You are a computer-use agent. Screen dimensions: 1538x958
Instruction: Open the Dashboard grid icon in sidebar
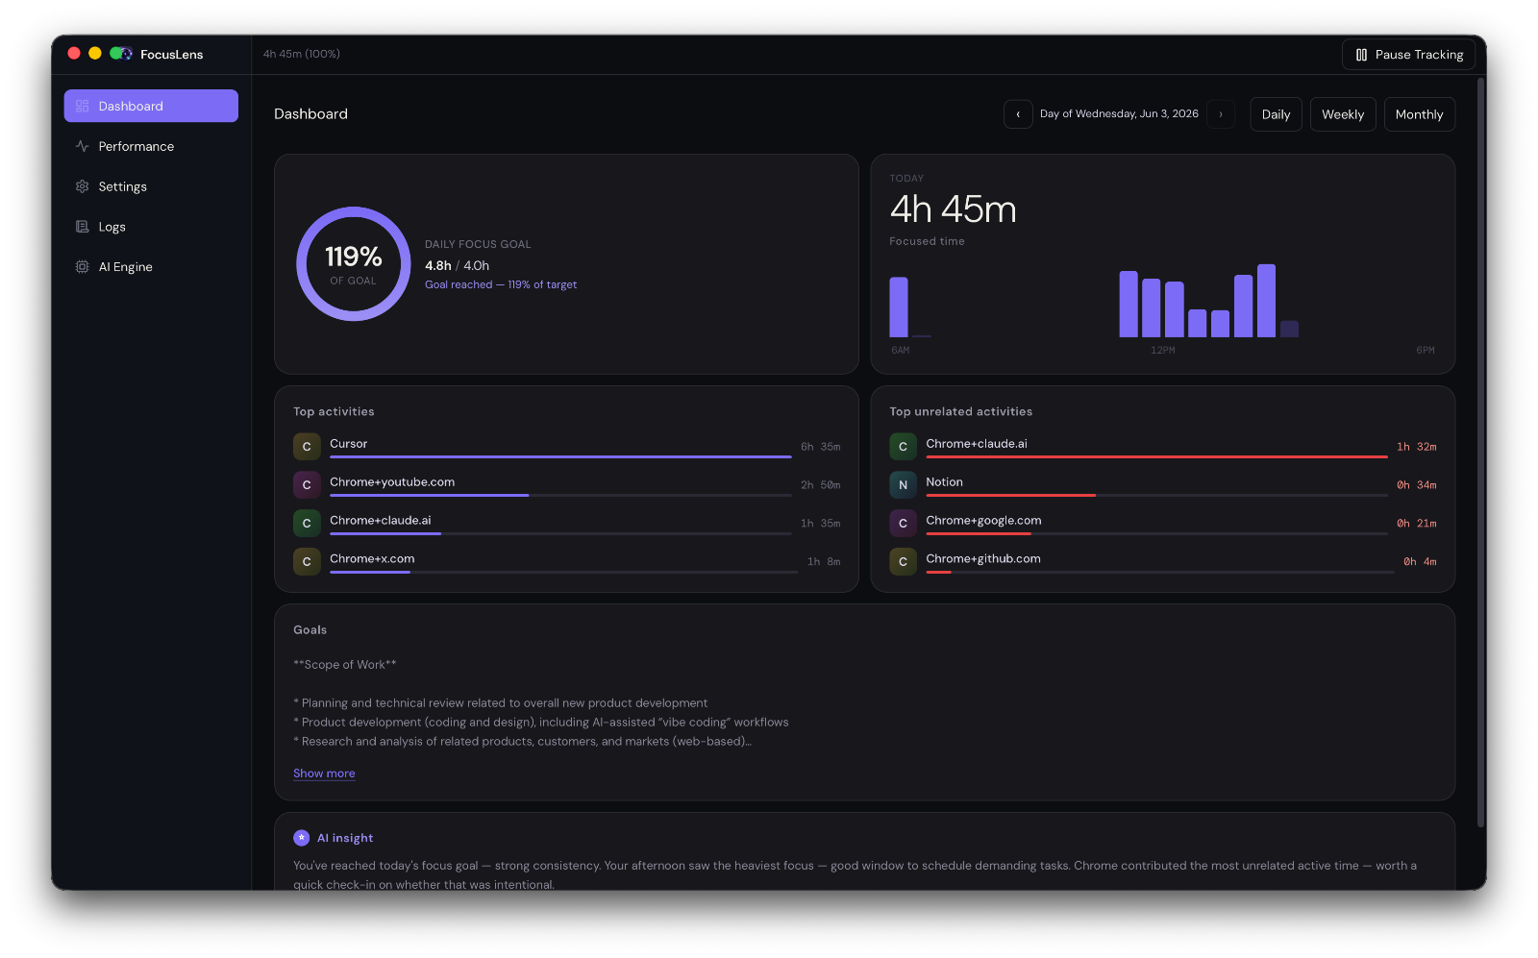[x=82, y=106]
